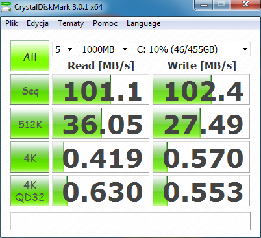Start the Seq sequential test

tap(30, 89)
